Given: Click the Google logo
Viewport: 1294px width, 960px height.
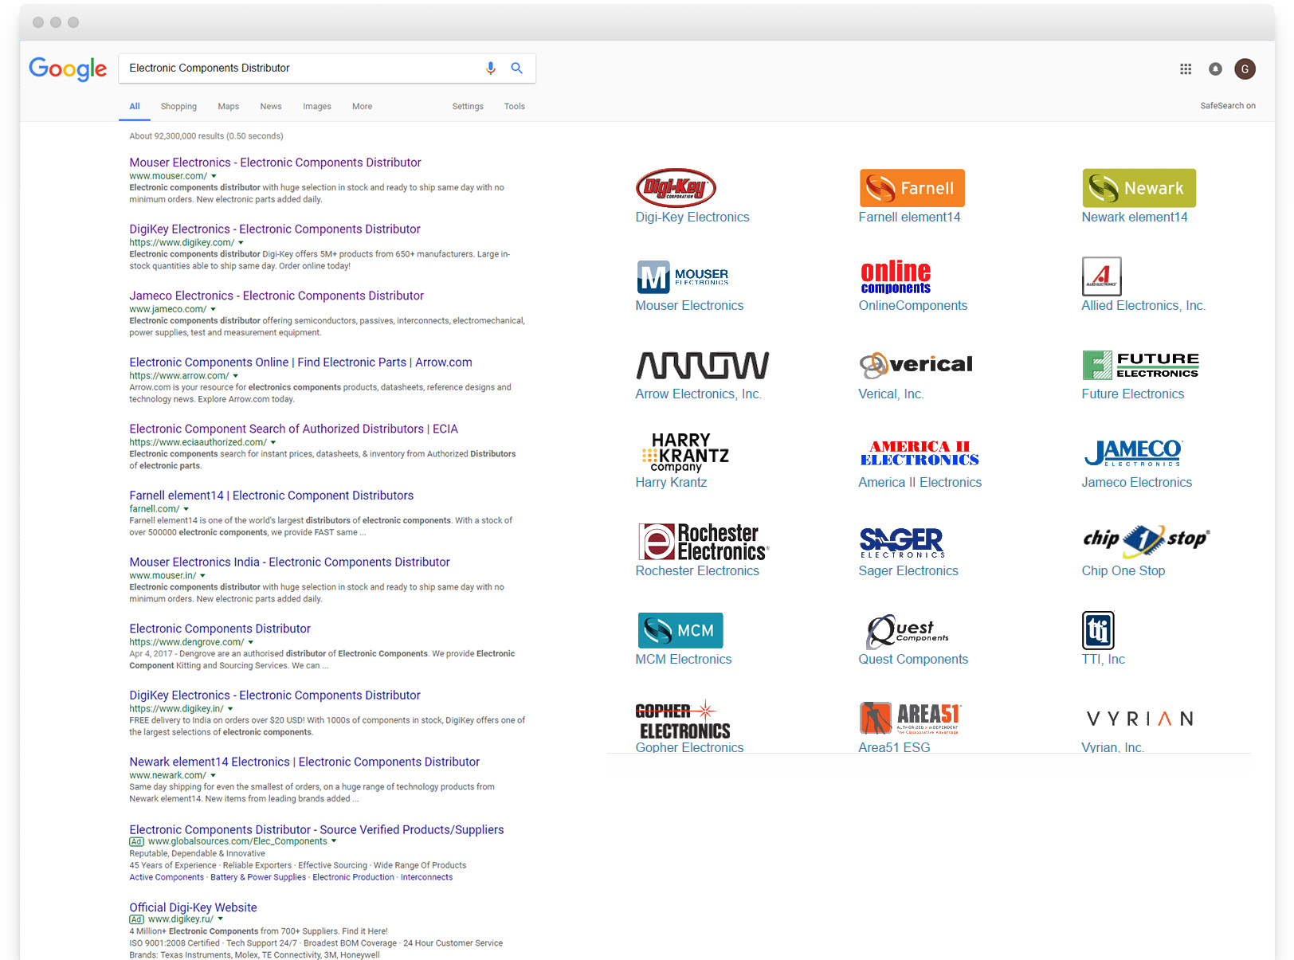Looking at the screenshot, I should pyautogui.click(x=68, y=69).
